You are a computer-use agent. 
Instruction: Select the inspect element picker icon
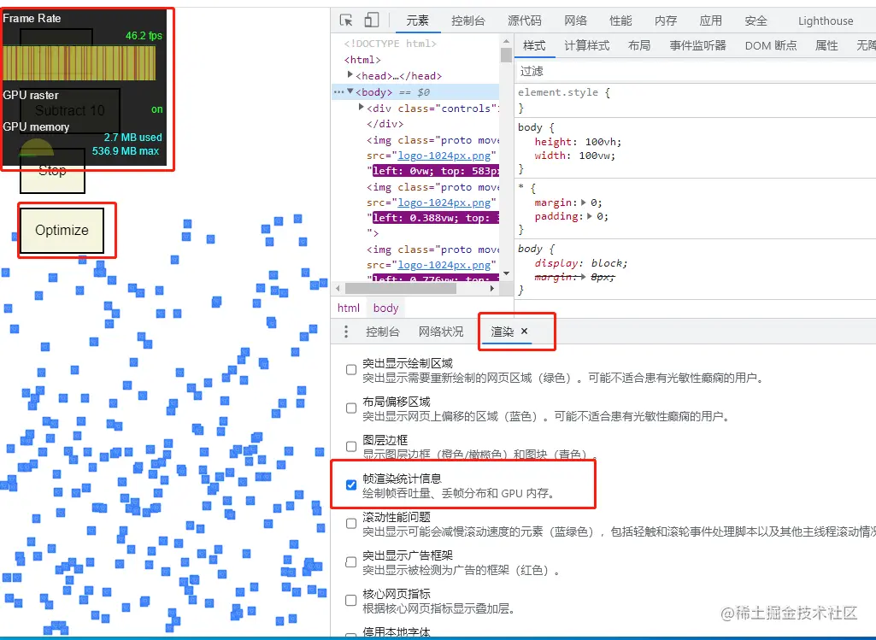click(346, 21)
